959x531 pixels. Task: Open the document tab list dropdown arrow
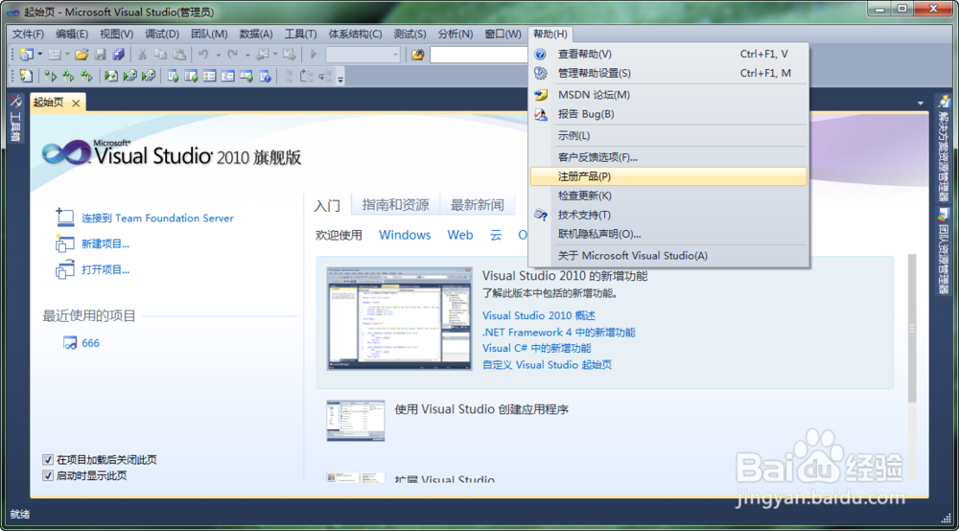click(921, 104)
